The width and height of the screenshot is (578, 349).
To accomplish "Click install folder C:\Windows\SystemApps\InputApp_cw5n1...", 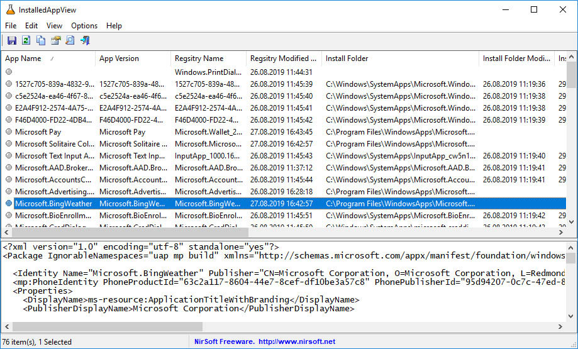I will pyautogui.click(x=401, y=155).
